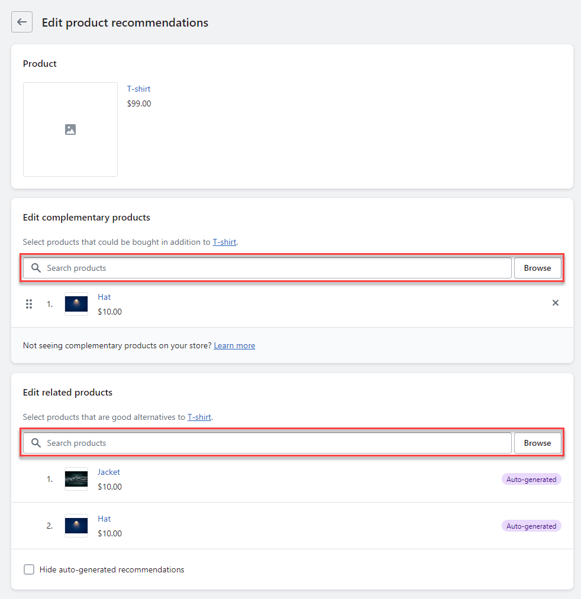Viewport: 581px width, 599px height.
Task: Open the Learn more link
Action: click(x=234, y=345)
